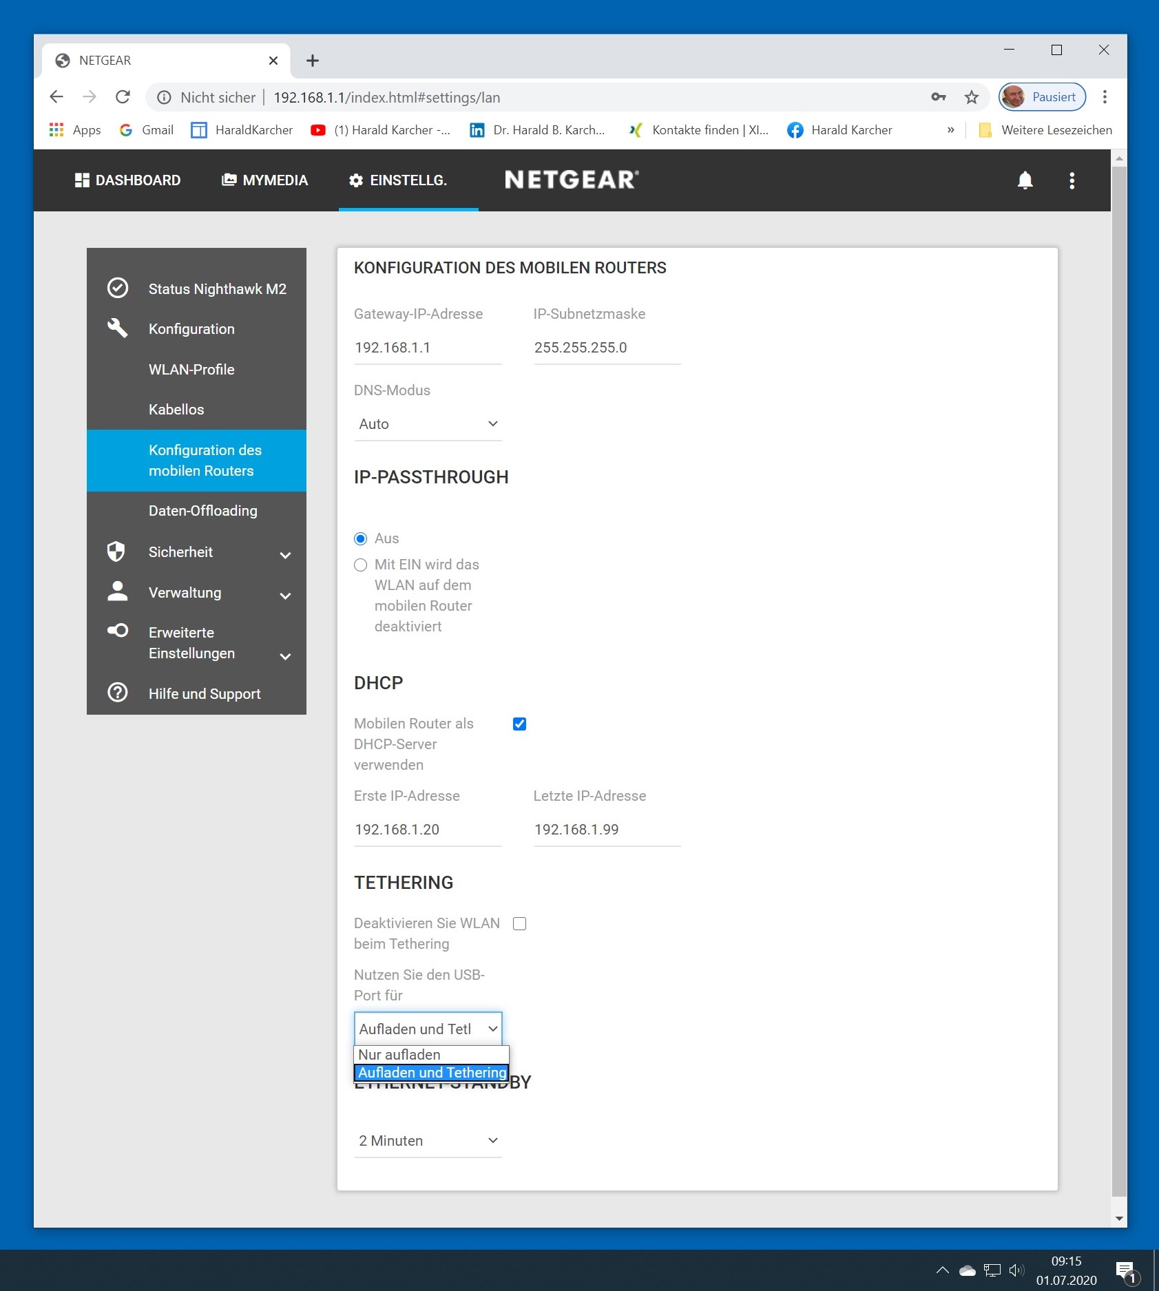Click the Erweiterte Einstellungen toggle icon

pos(118,630)
